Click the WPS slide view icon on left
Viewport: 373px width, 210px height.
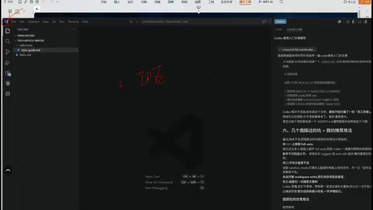(17, 11)
